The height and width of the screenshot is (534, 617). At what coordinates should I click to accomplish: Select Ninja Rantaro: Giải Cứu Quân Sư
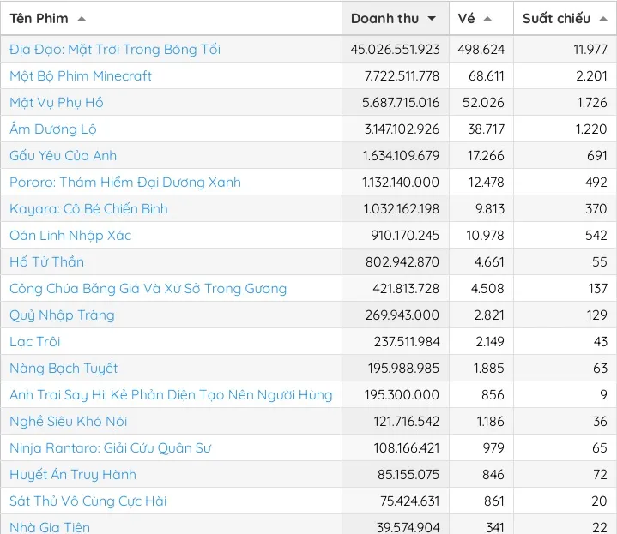tap(111, 447)
